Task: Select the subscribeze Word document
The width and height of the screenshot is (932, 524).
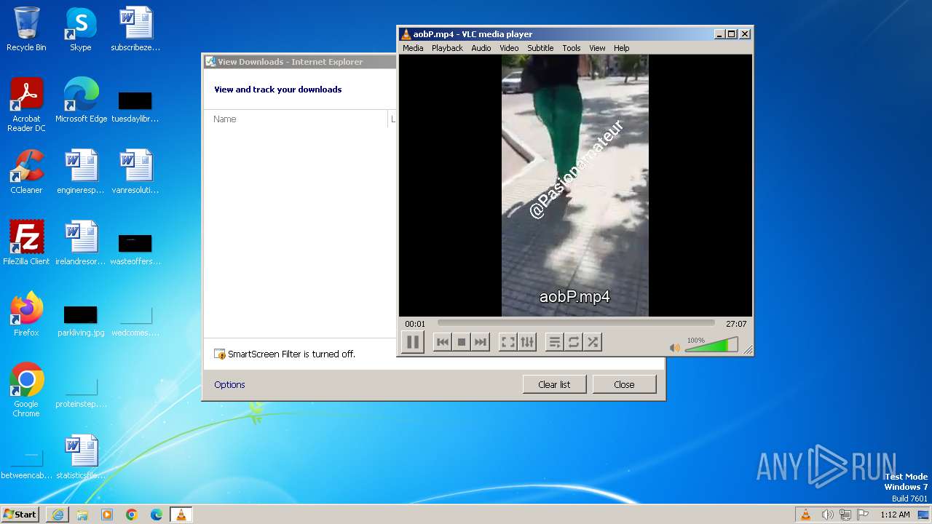Action: (x=135, y=29)
